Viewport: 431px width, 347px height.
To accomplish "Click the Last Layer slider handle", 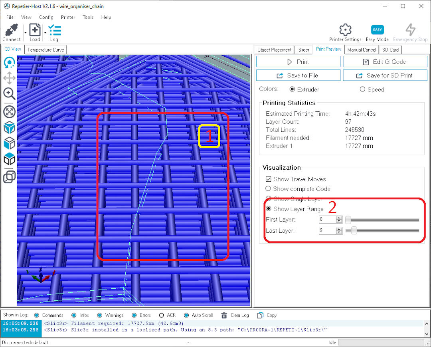I will 354,231.
